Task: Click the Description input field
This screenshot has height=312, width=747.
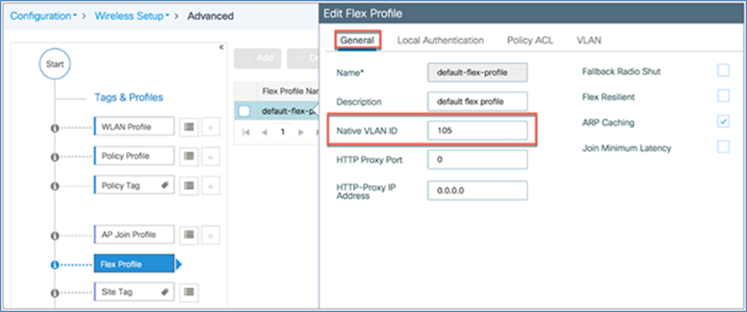Action: (x=478, y=102)
